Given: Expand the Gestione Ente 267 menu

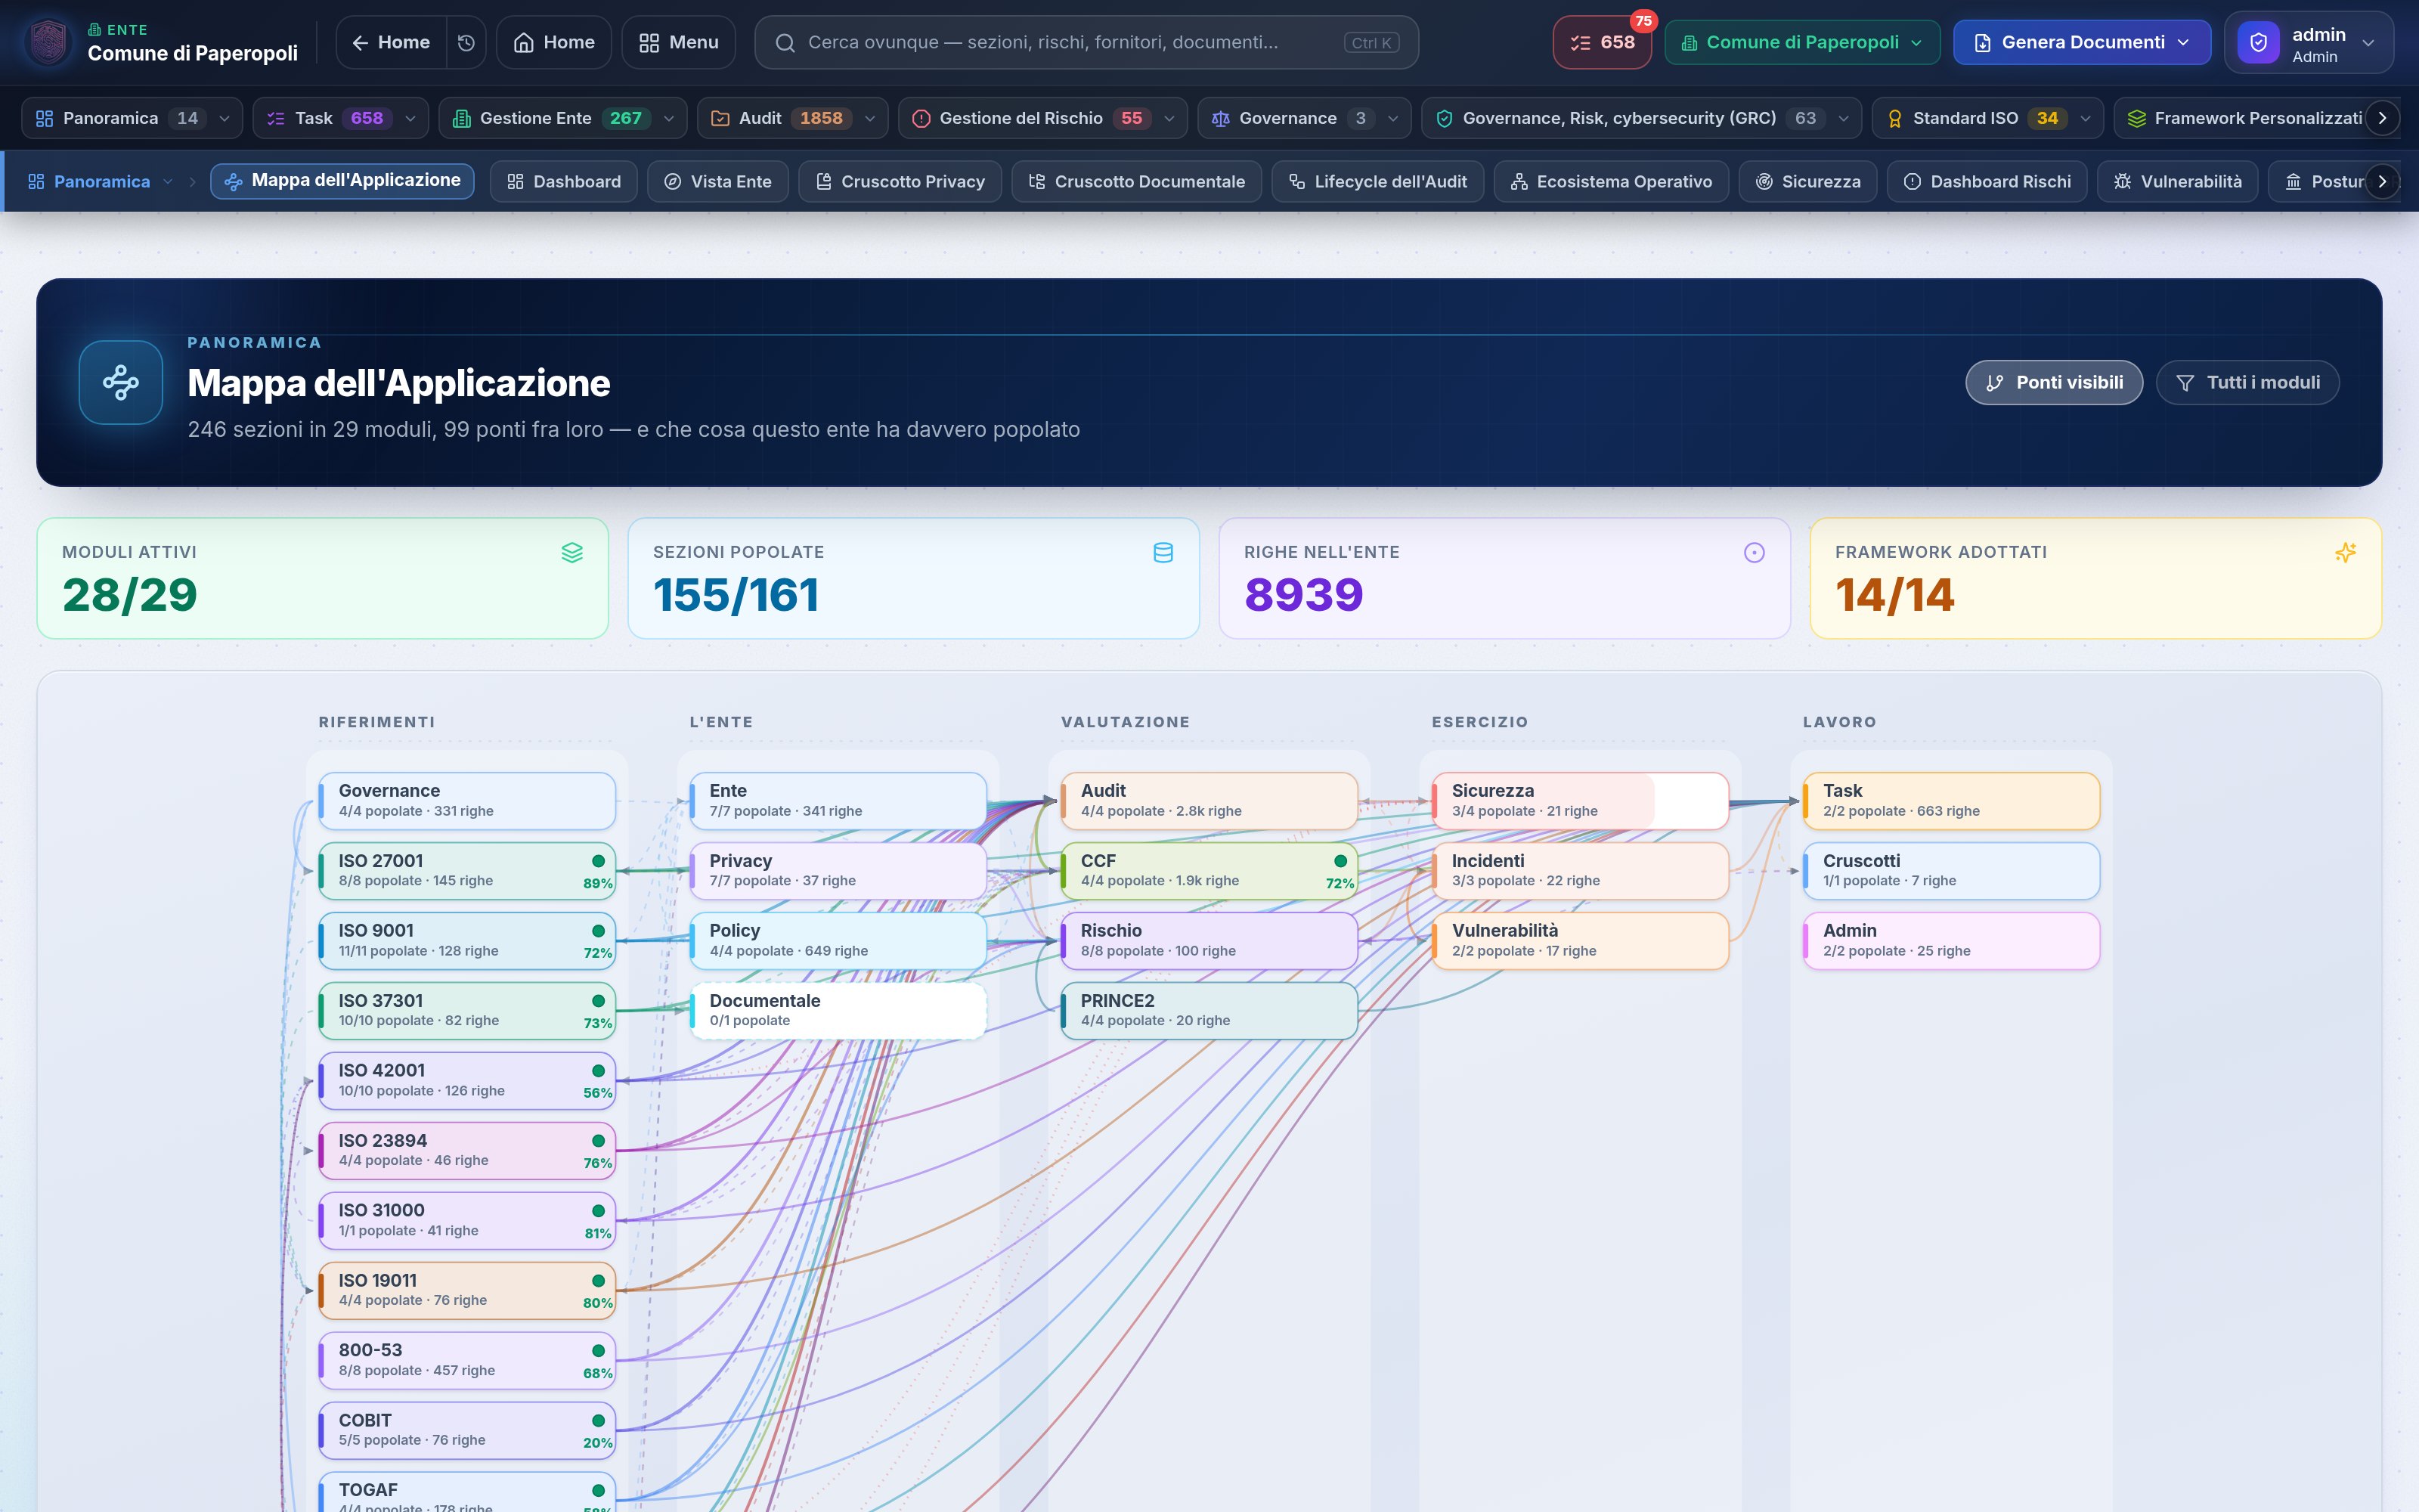Looking at the screenshot, I should (x=562, y=118).
